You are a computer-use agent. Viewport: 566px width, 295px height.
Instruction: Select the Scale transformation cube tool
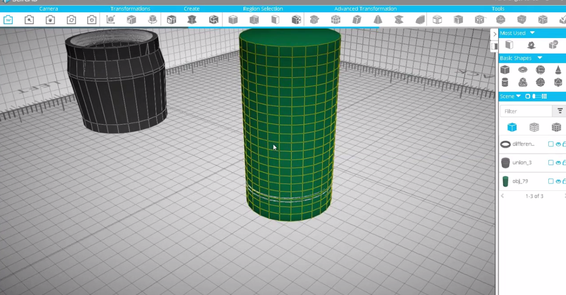tap(131, 20)
